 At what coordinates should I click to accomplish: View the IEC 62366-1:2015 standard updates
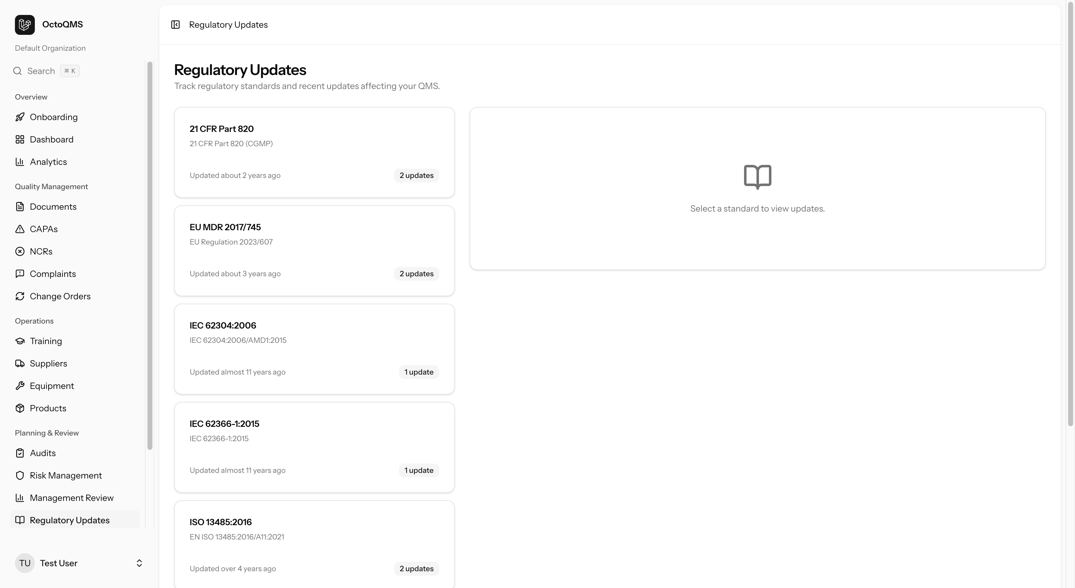tap(314, 447)
